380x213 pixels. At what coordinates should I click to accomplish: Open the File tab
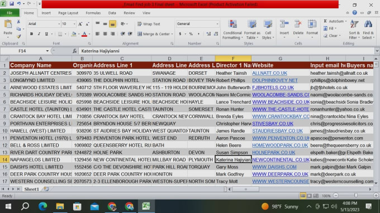9,13
